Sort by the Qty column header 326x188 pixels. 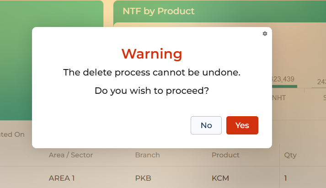[x=290, y=155]
